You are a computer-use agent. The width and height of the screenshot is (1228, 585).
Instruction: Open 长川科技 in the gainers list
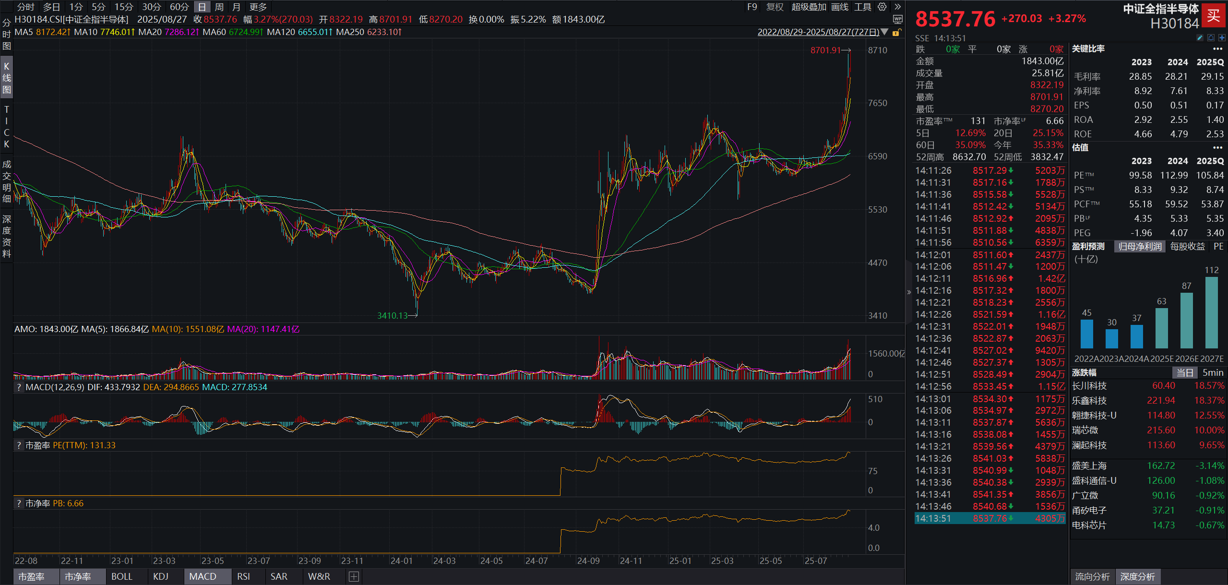[x=1089, y=386]
